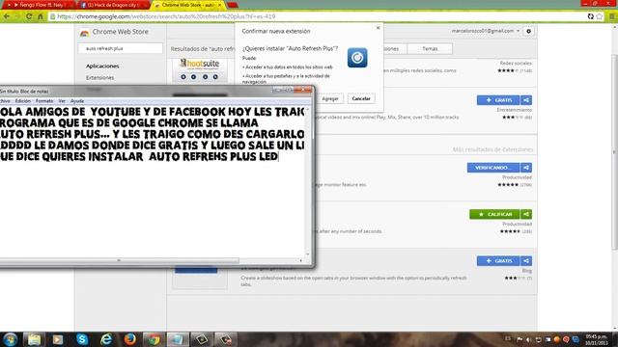Open Internet Explorer from the taskbar
Screen dimensions: 618x347
(106, 339)
